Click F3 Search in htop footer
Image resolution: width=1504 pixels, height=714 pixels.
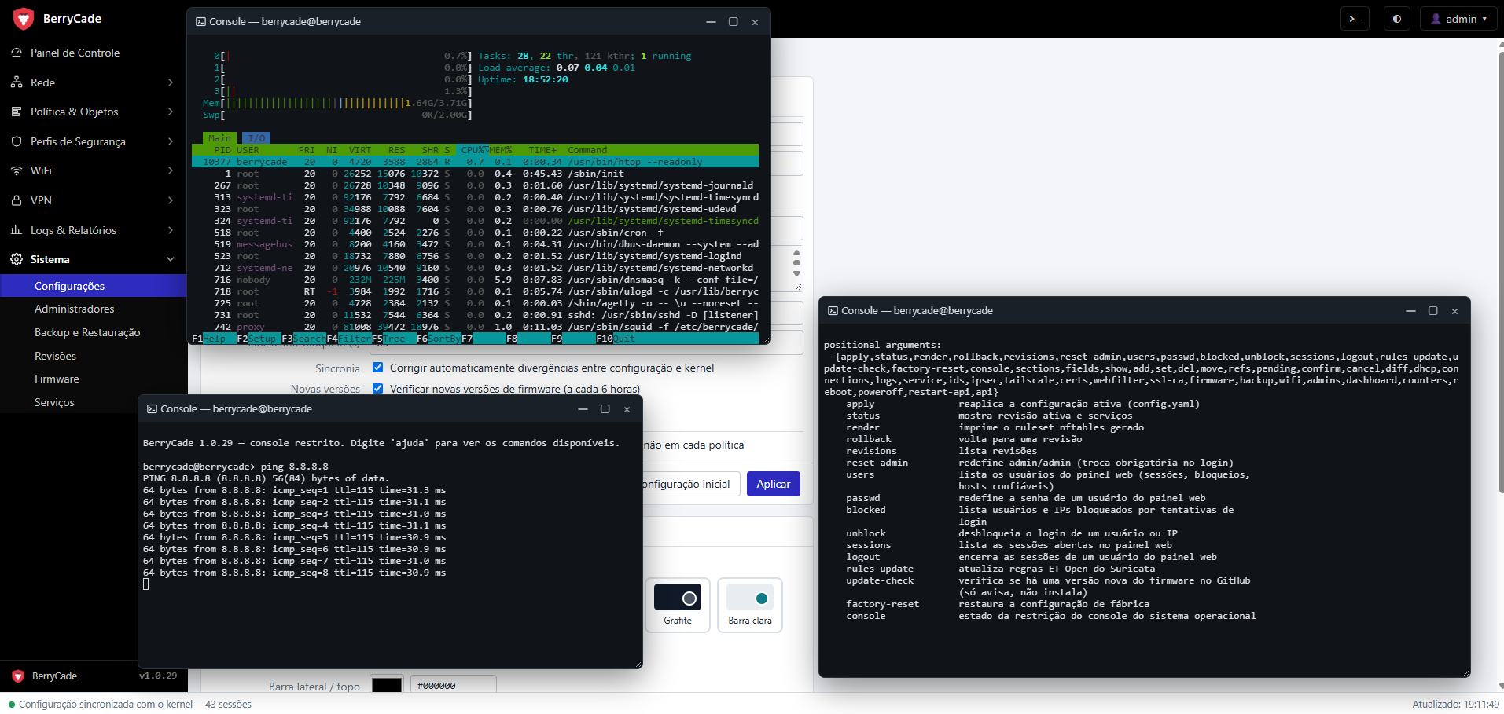303,339
